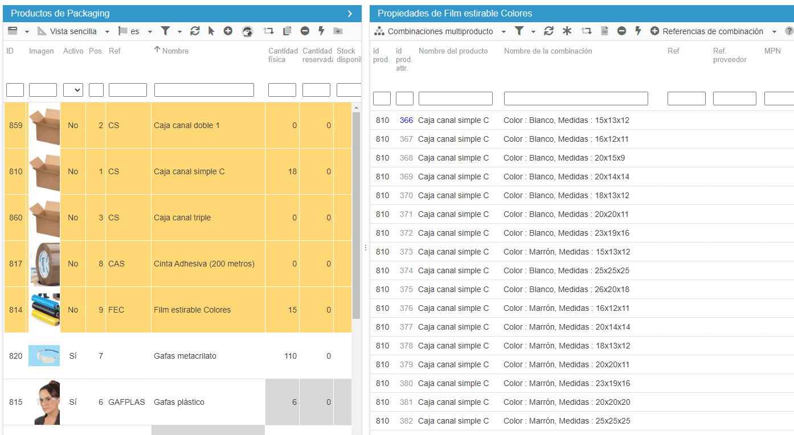Click the asterisk icon in combinations toolbar
This screenshot has height=435, width=794.
coord(567,31)
